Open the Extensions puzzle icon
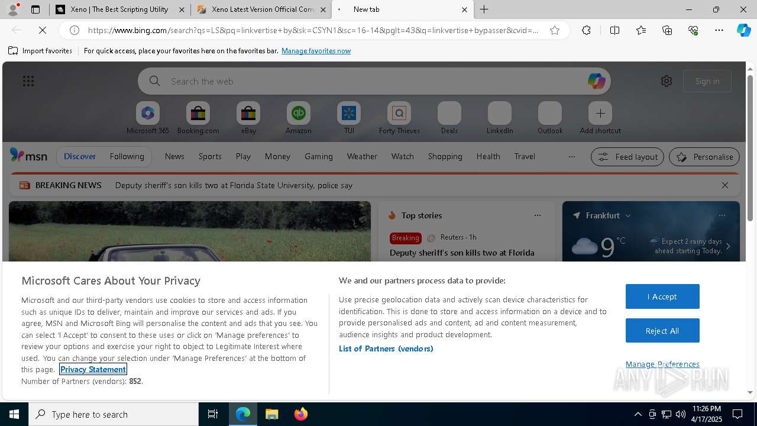 tap(586, 30)
